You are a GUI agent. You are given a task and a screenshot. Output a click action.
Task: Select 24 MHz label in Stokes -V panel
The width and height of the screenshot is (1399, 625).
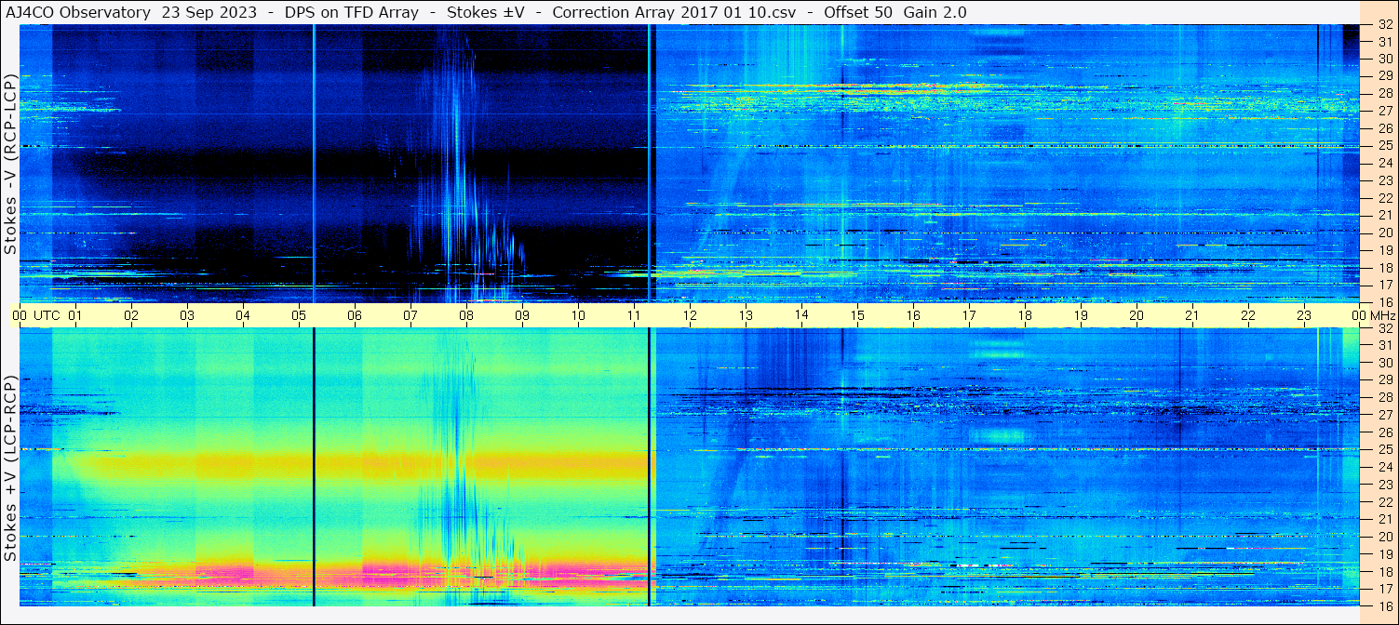tap(1385, 163)
